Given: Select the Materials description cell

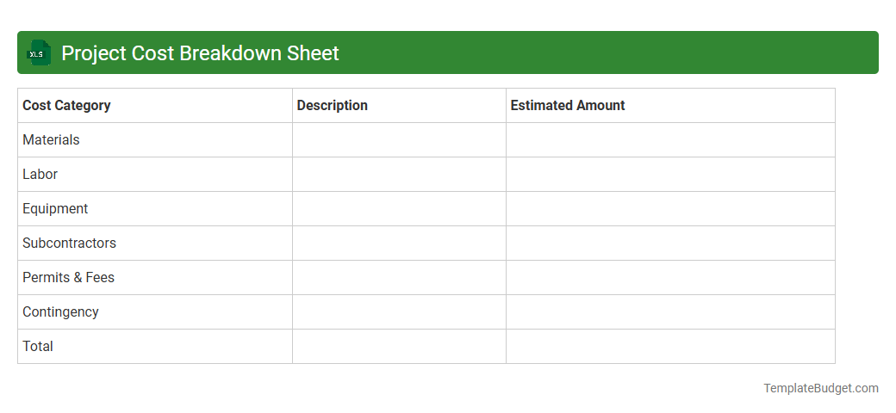Looking at the screenshot, I should (x=399, y=139).
